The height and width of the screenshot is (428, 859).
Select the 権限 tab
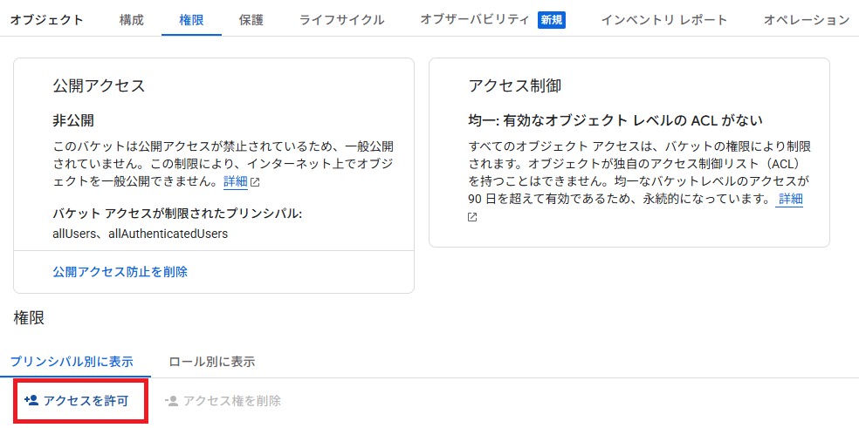(191, 20)
